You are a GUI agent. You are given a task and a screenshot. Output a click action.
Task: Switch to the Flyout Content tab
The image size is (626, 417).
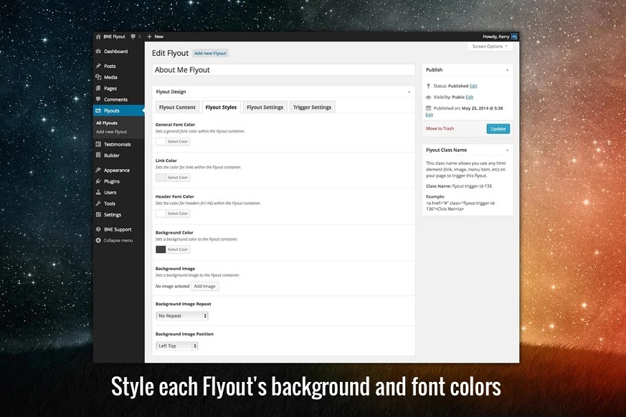177,107
